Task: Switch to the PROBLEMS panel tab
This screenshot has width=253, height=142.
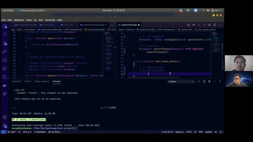Action: click(16, 82)
